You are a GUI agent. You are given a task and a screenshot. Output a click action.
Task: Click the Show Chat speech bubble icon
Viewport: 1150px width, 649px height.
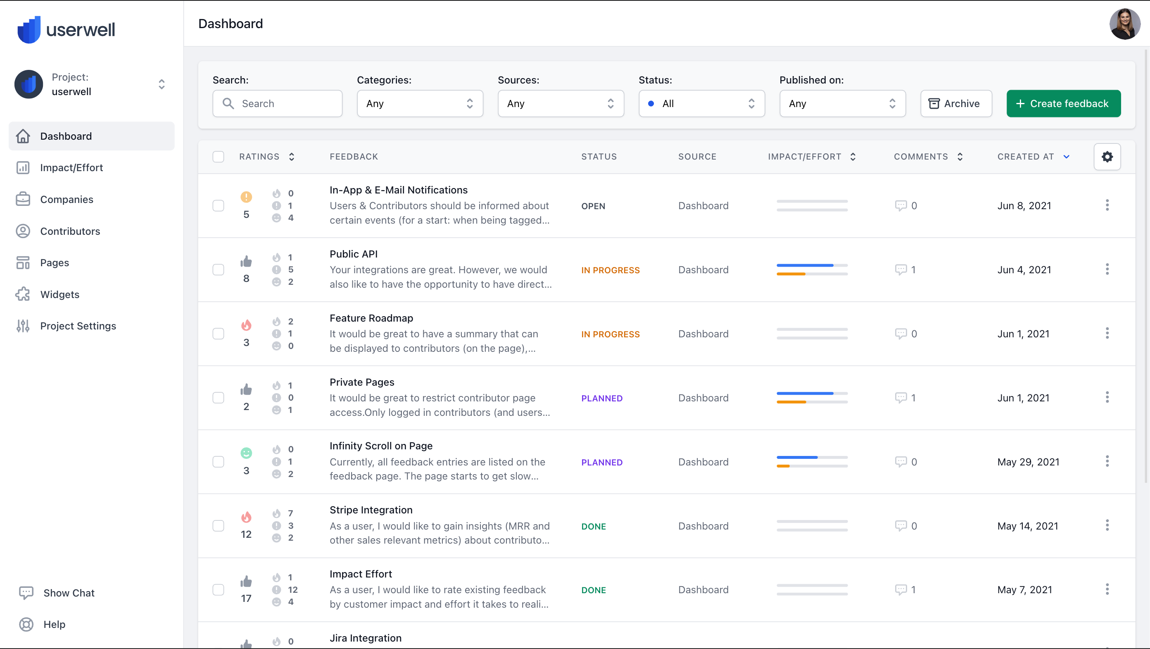tap(26, 593)
